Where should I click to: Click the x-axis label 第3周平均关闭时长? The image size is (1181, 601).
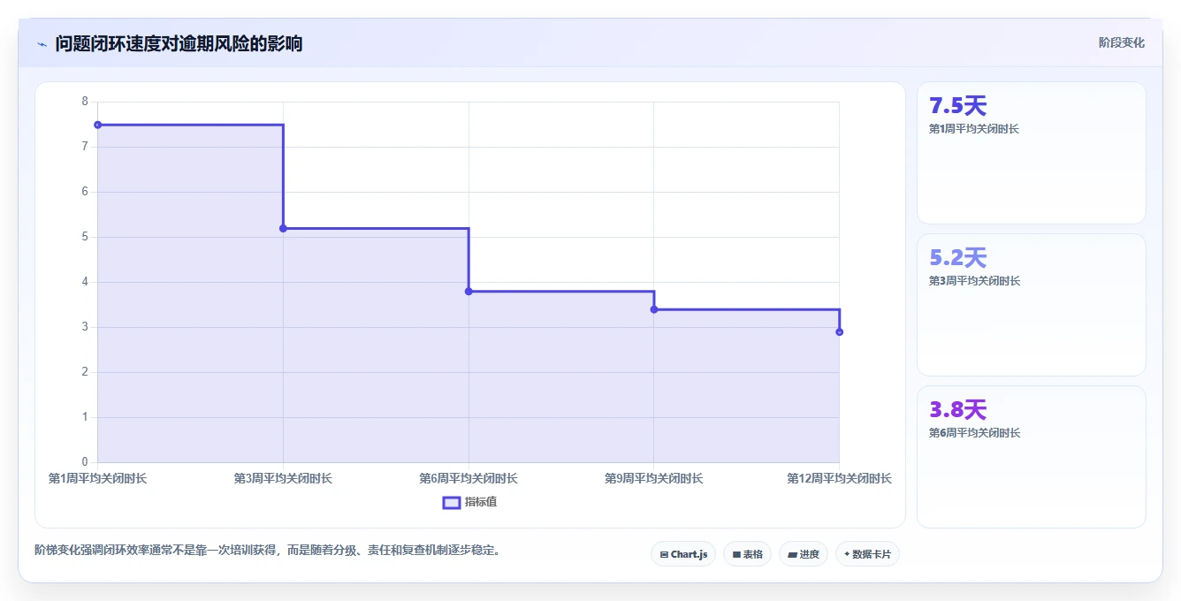pos(283,478)
